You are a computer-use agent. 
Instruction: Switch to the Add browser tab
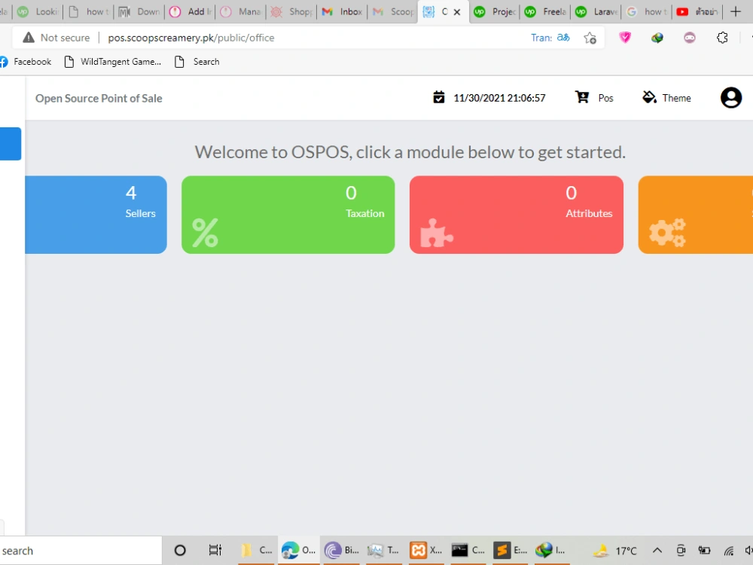(x=191, y=11)
